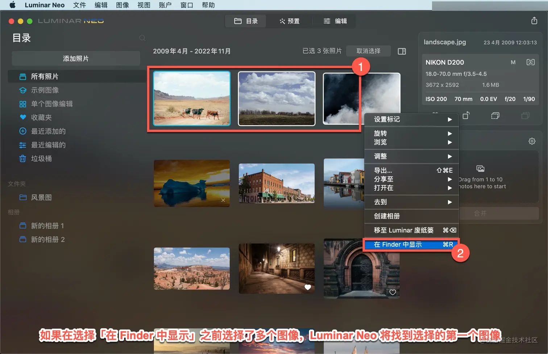Select the red canyon landscape thumbnail
Image resolution: width=548 pixels, height=354 pixels.
point(192,268)
